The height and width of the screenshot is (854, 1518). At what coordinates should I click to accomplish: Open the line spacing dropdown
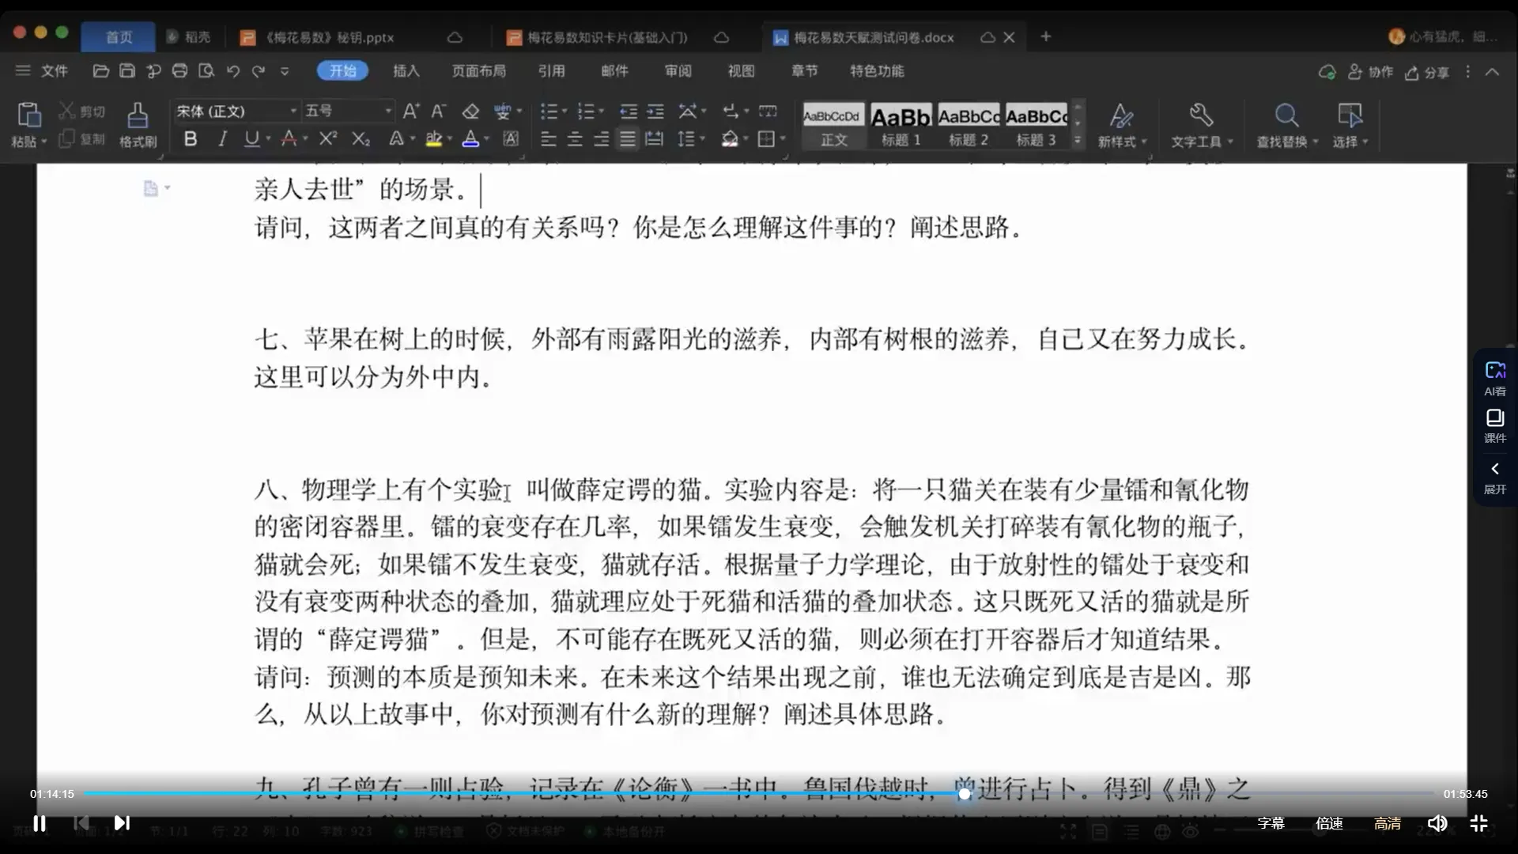click(702, 140)
